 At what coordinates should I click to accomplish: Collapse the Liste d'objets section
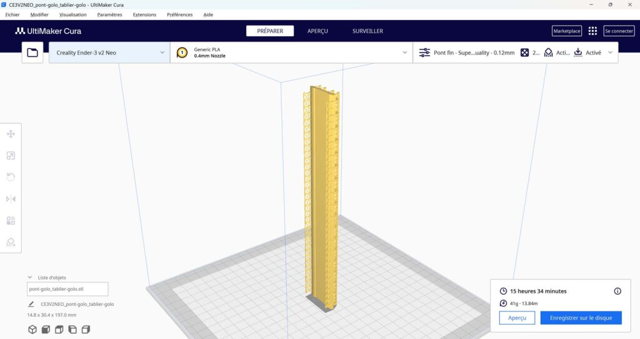(29, 277)
